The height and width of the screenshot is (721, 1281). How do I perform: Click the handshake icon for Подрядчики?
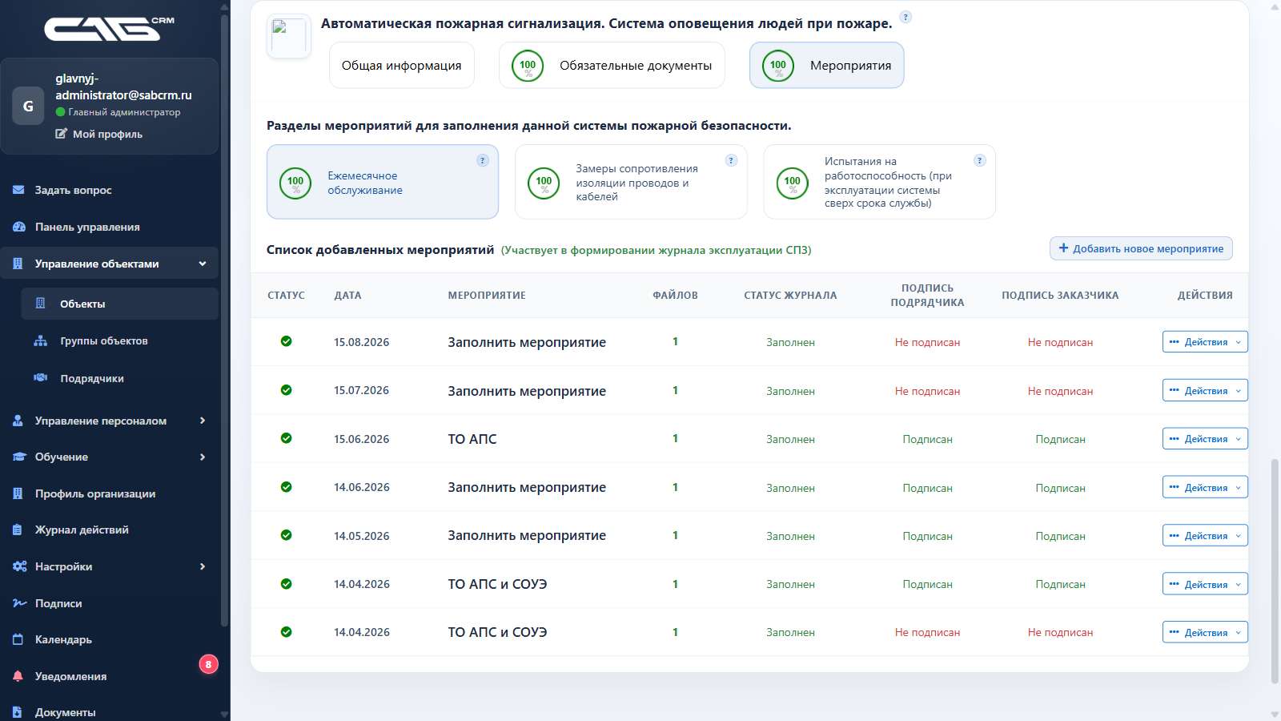pos(41,378)
